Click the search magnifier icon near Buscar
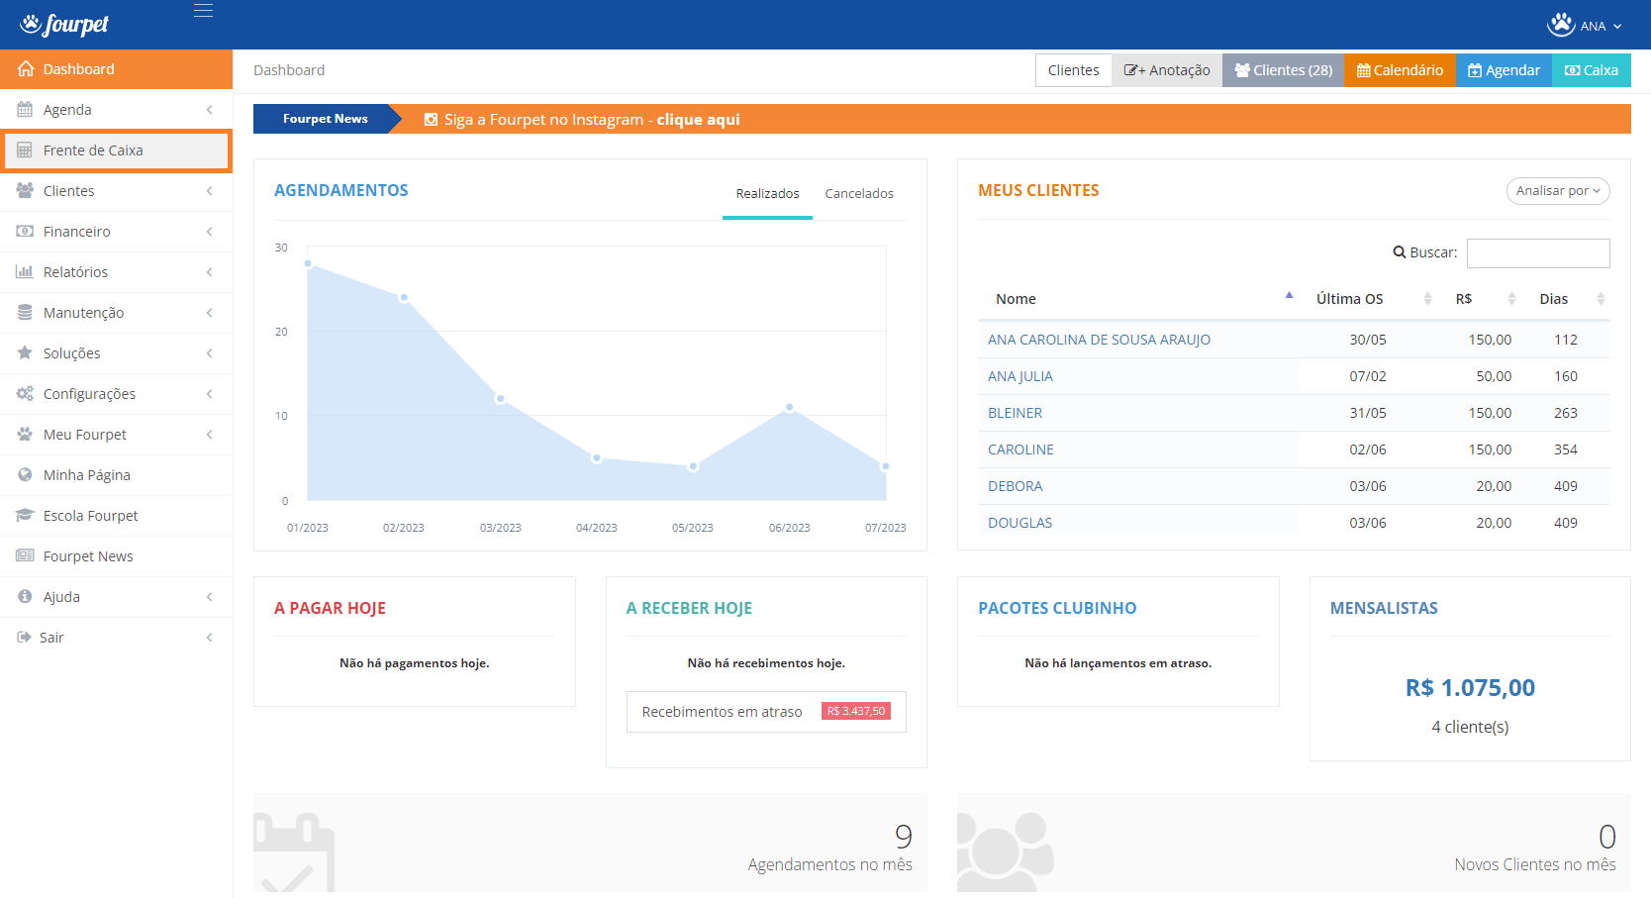 [x=1400, y=252]
